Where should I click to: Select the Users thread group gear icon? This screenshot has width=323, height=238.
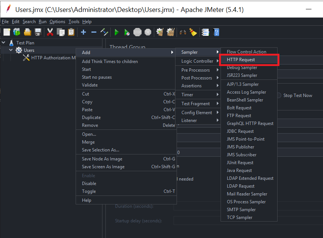tap(19, 50)
